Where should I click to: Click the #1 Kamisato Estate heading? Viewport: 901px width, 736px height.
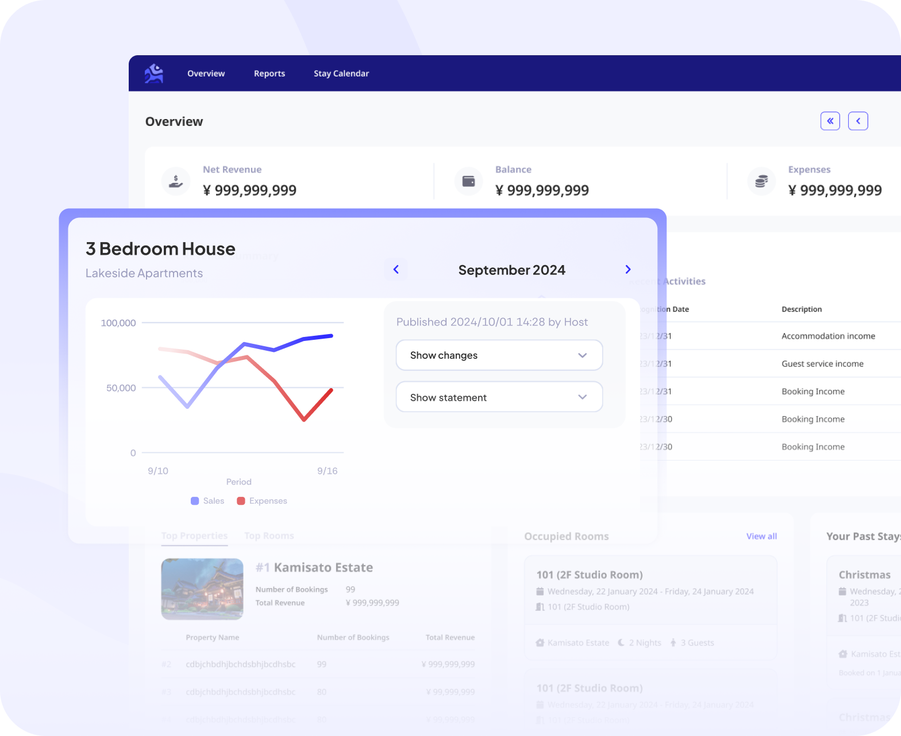(x=314, y=568)
